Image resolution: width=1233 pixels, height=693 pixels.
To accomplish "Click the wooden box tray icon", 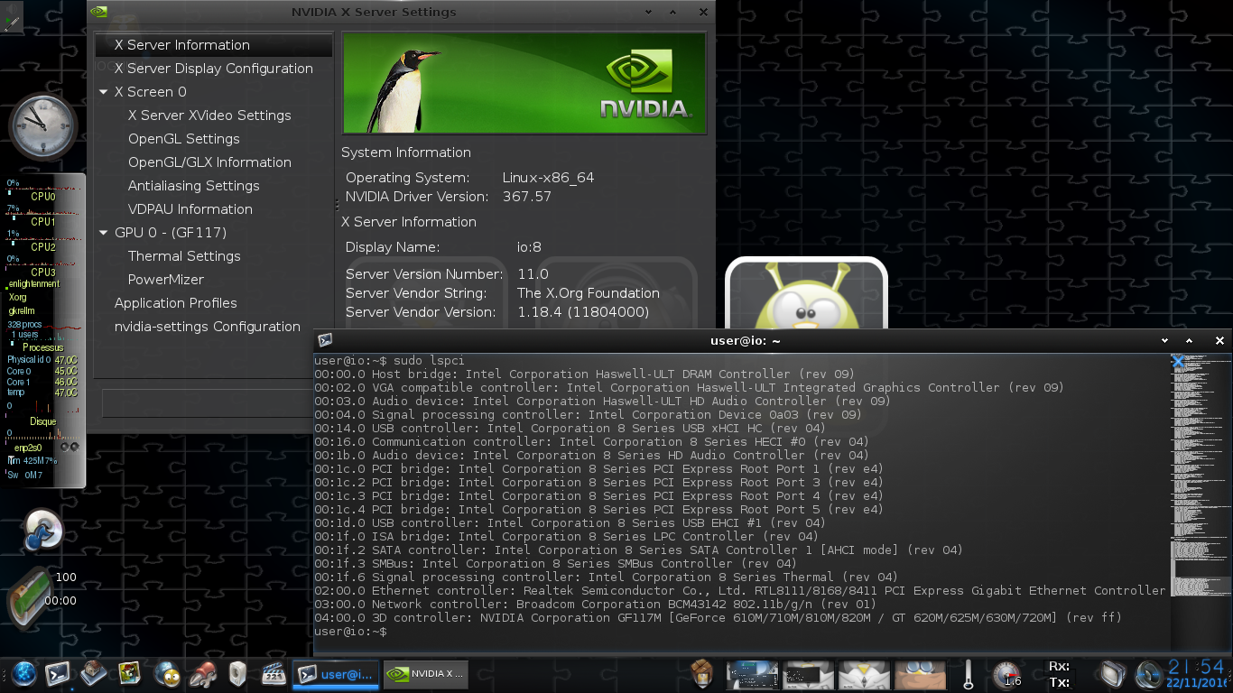I will (x=703, y=673).
